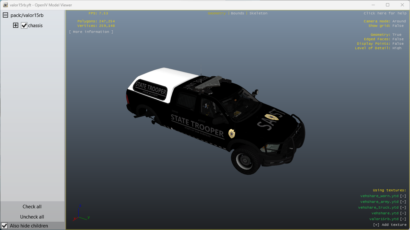Collapse the pack:/valor15rb tree node
The width and height of the screenshot is (410, 230).
pyautogui.click(x=5, y=15)
